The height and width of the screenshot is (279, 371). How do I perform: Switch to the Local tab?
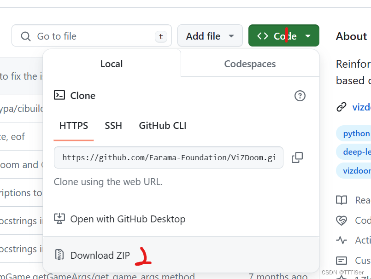click(112, 64)
